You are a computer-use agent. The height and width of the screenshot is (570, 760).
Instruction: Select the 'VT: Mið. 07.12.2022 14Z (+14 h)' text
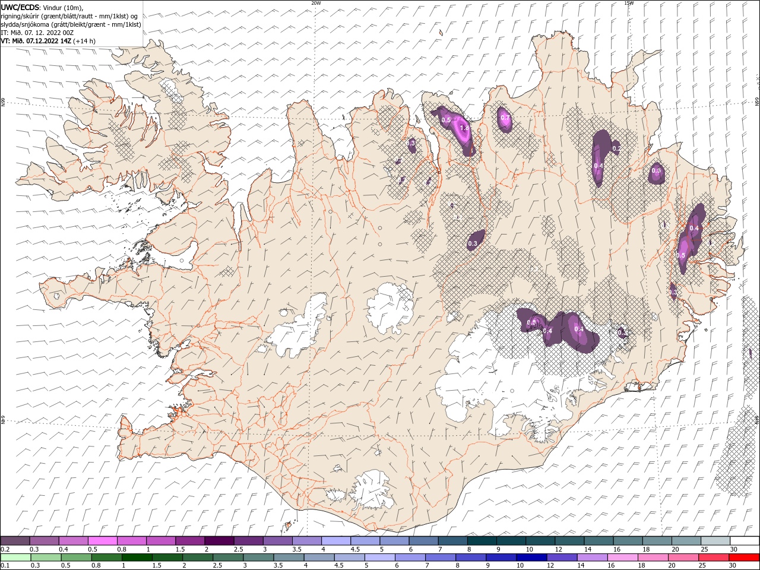(49, 41)
